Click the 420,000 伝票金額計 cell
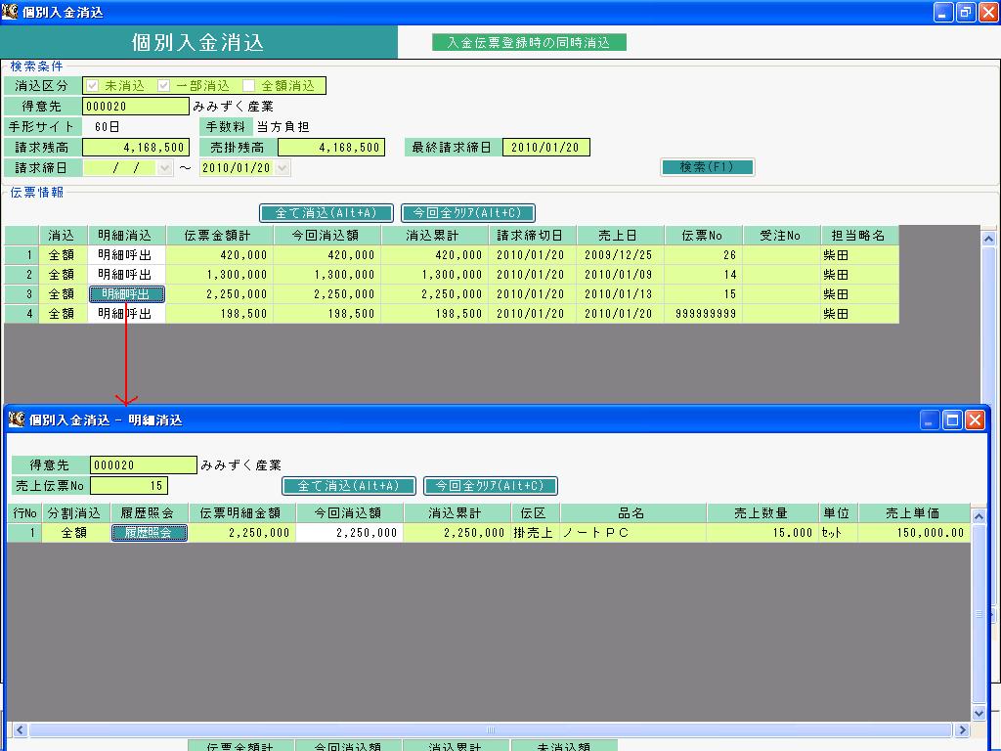The height and width of the screenshot is (751, 1001). 220,255
